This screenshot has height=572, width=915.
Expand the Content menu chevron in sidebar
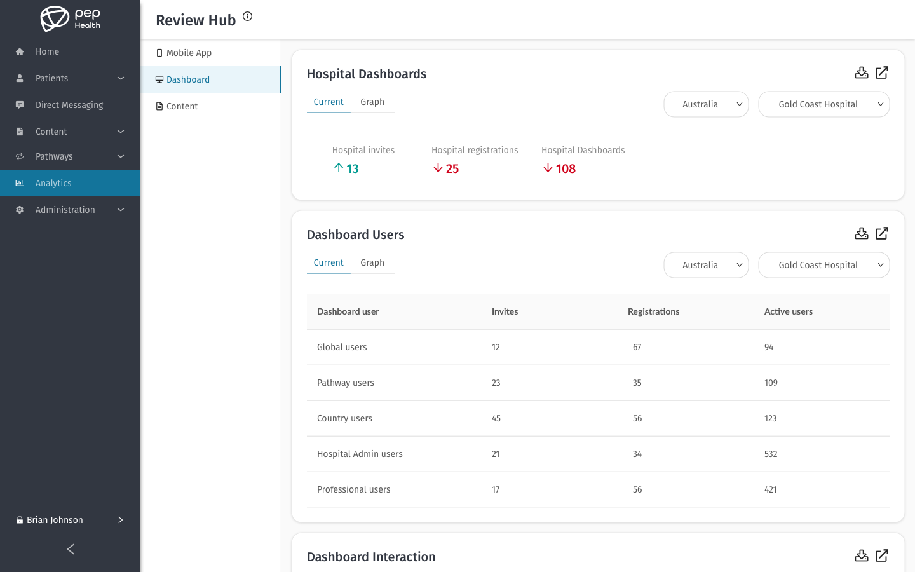(x=121, y=132)
